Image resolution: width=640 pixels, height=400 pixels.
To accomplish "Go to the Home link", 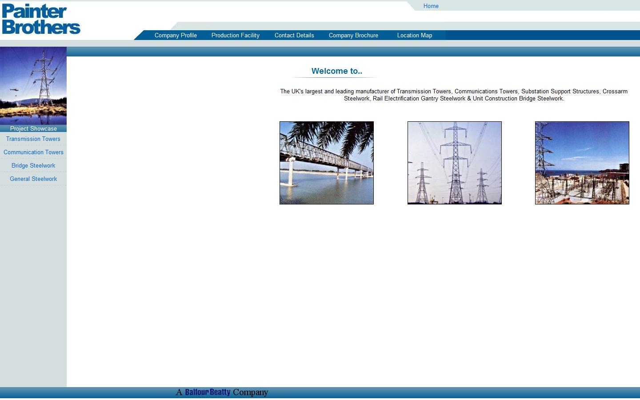I will pos(431,6).
